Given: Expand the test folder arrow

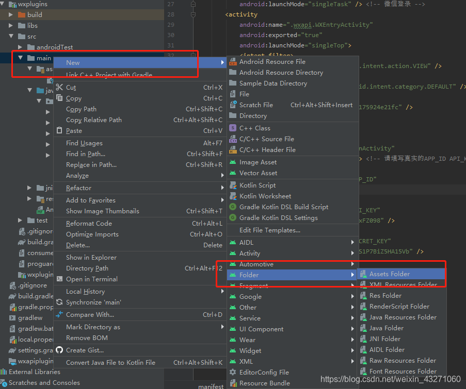Looking at the screenshot, I should [x=20, y=220].
